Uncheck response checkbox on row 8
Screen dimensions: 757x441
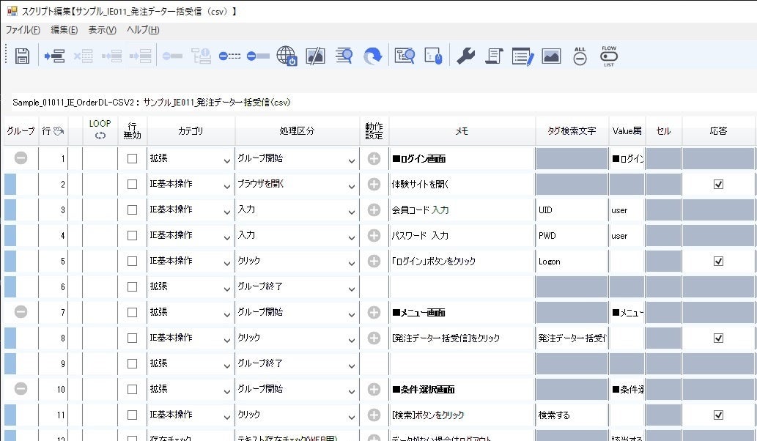point(718,338)
